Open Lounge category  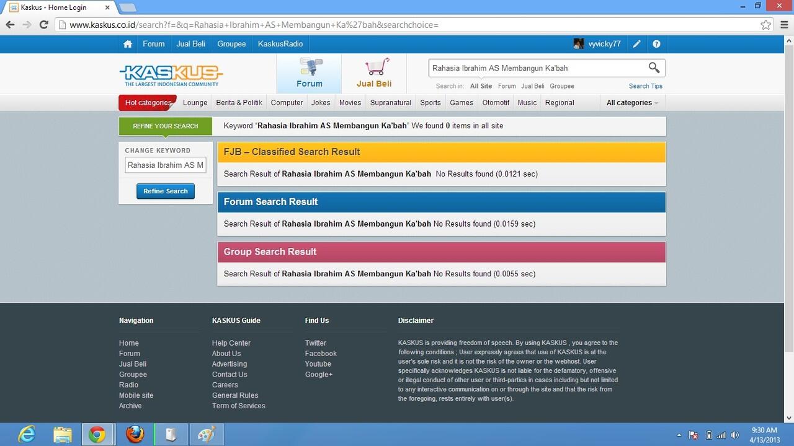[195, 103]
